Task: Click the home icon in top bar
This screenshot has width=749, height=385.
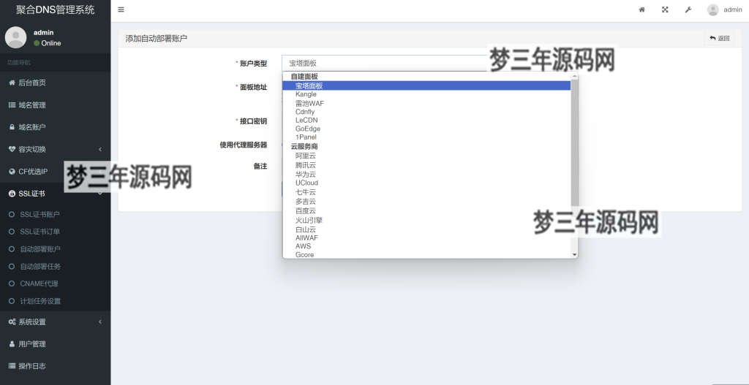Action: 642,9
